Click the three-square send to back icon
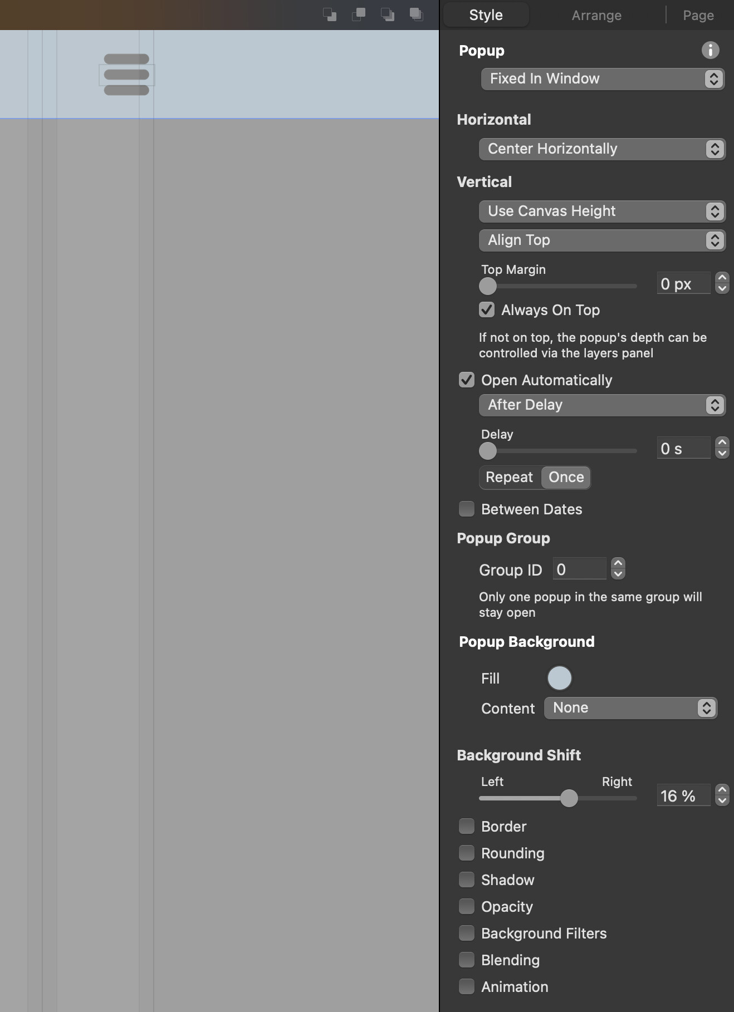734x1012 pixels. tap(388, 14)
